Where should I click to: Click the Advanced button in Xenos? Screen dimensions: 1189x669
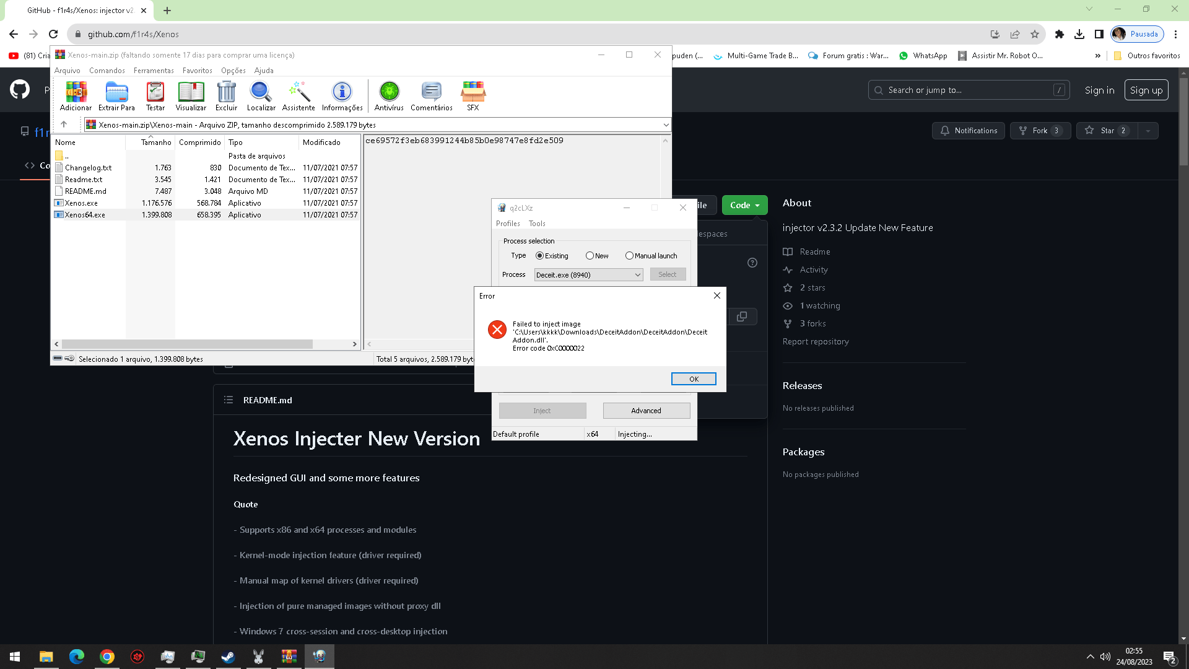point(646,411)
